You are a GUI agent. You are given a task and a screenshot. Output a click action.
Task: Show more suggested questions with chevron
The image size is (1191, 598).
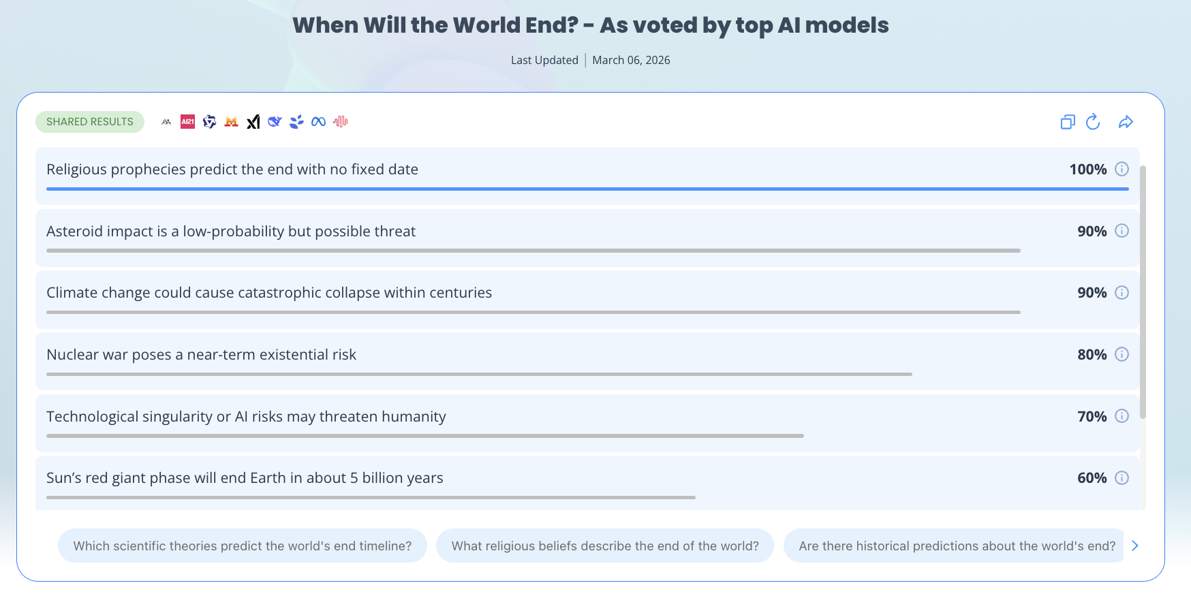point(1134,546)
